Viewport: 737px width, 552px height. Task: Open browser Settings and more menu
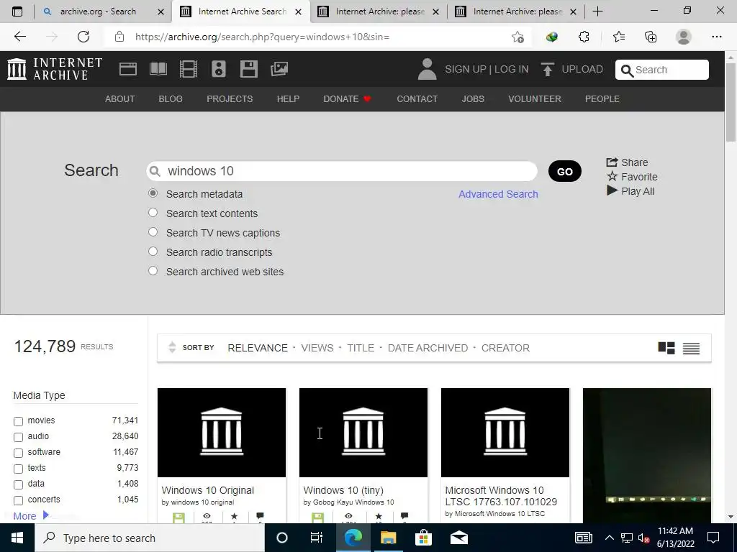(x=716, y=37)
